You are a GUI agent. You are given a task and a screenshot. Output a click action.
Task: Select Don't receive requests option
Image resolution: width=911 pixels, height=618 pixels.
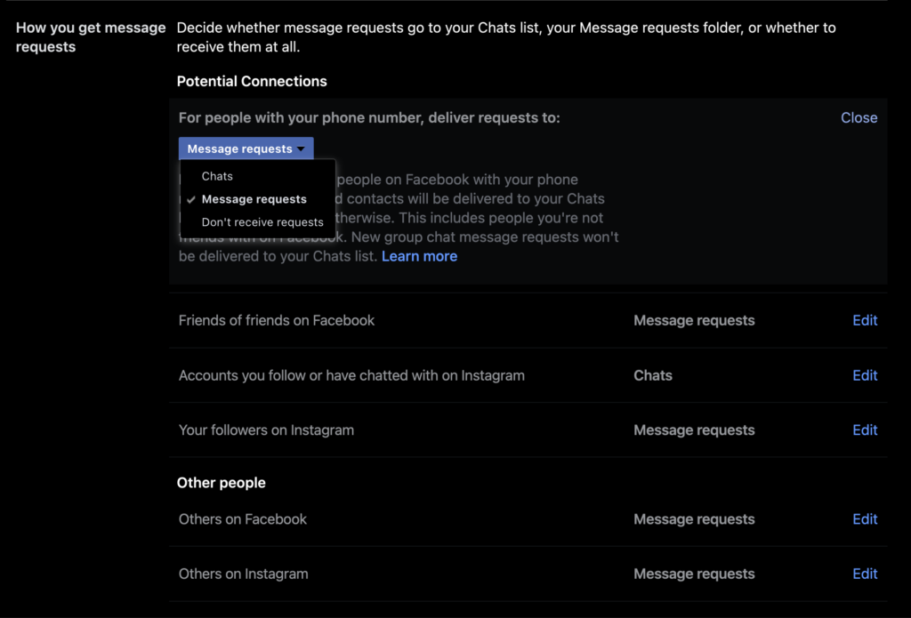(262, 222)
